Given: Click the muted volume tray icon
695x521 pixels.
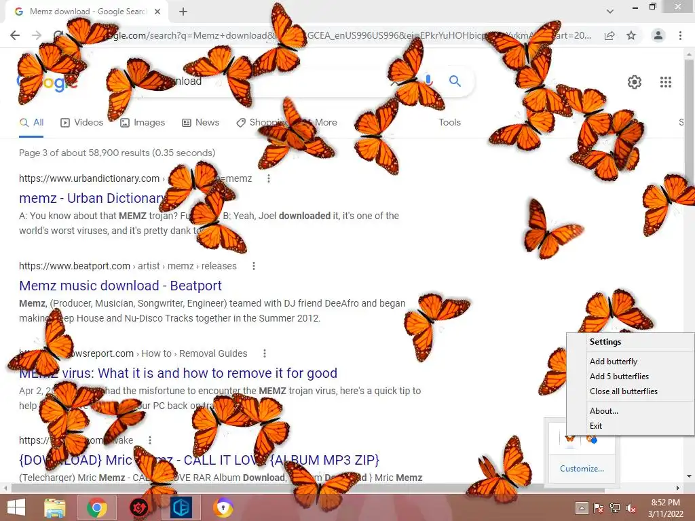Looking at the screenshot, I should click(631, 507).
